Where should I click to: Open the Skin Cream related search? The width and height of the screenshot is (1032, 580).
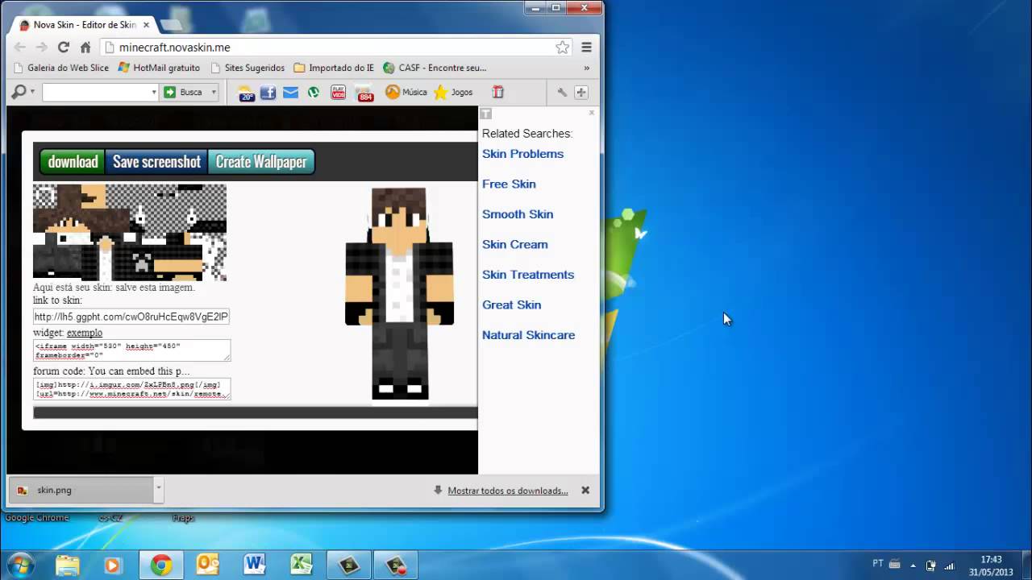pos(514,245)
